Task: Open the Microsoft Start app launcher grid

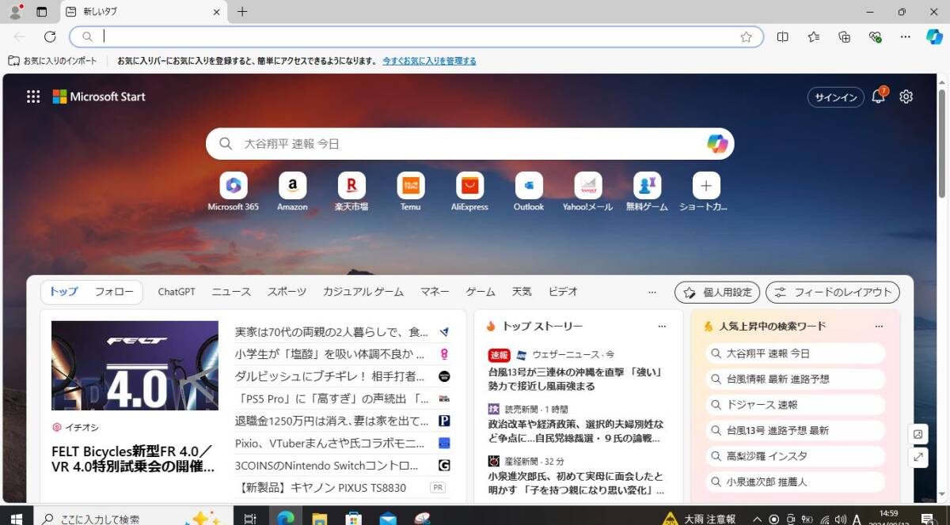Action: pos(33,96)
